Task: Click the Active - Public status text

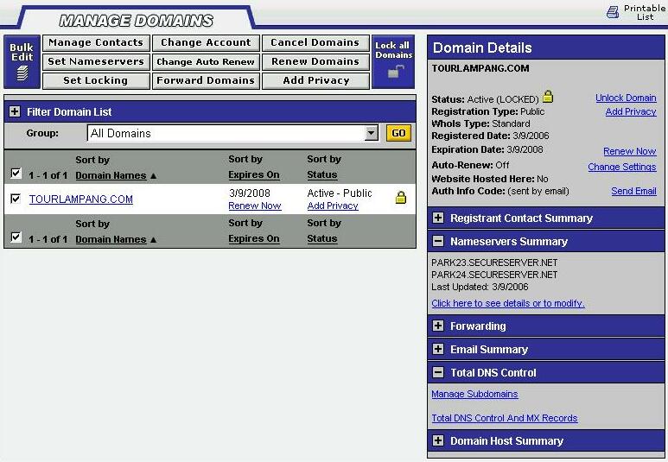Action: (x=340, y=193)
